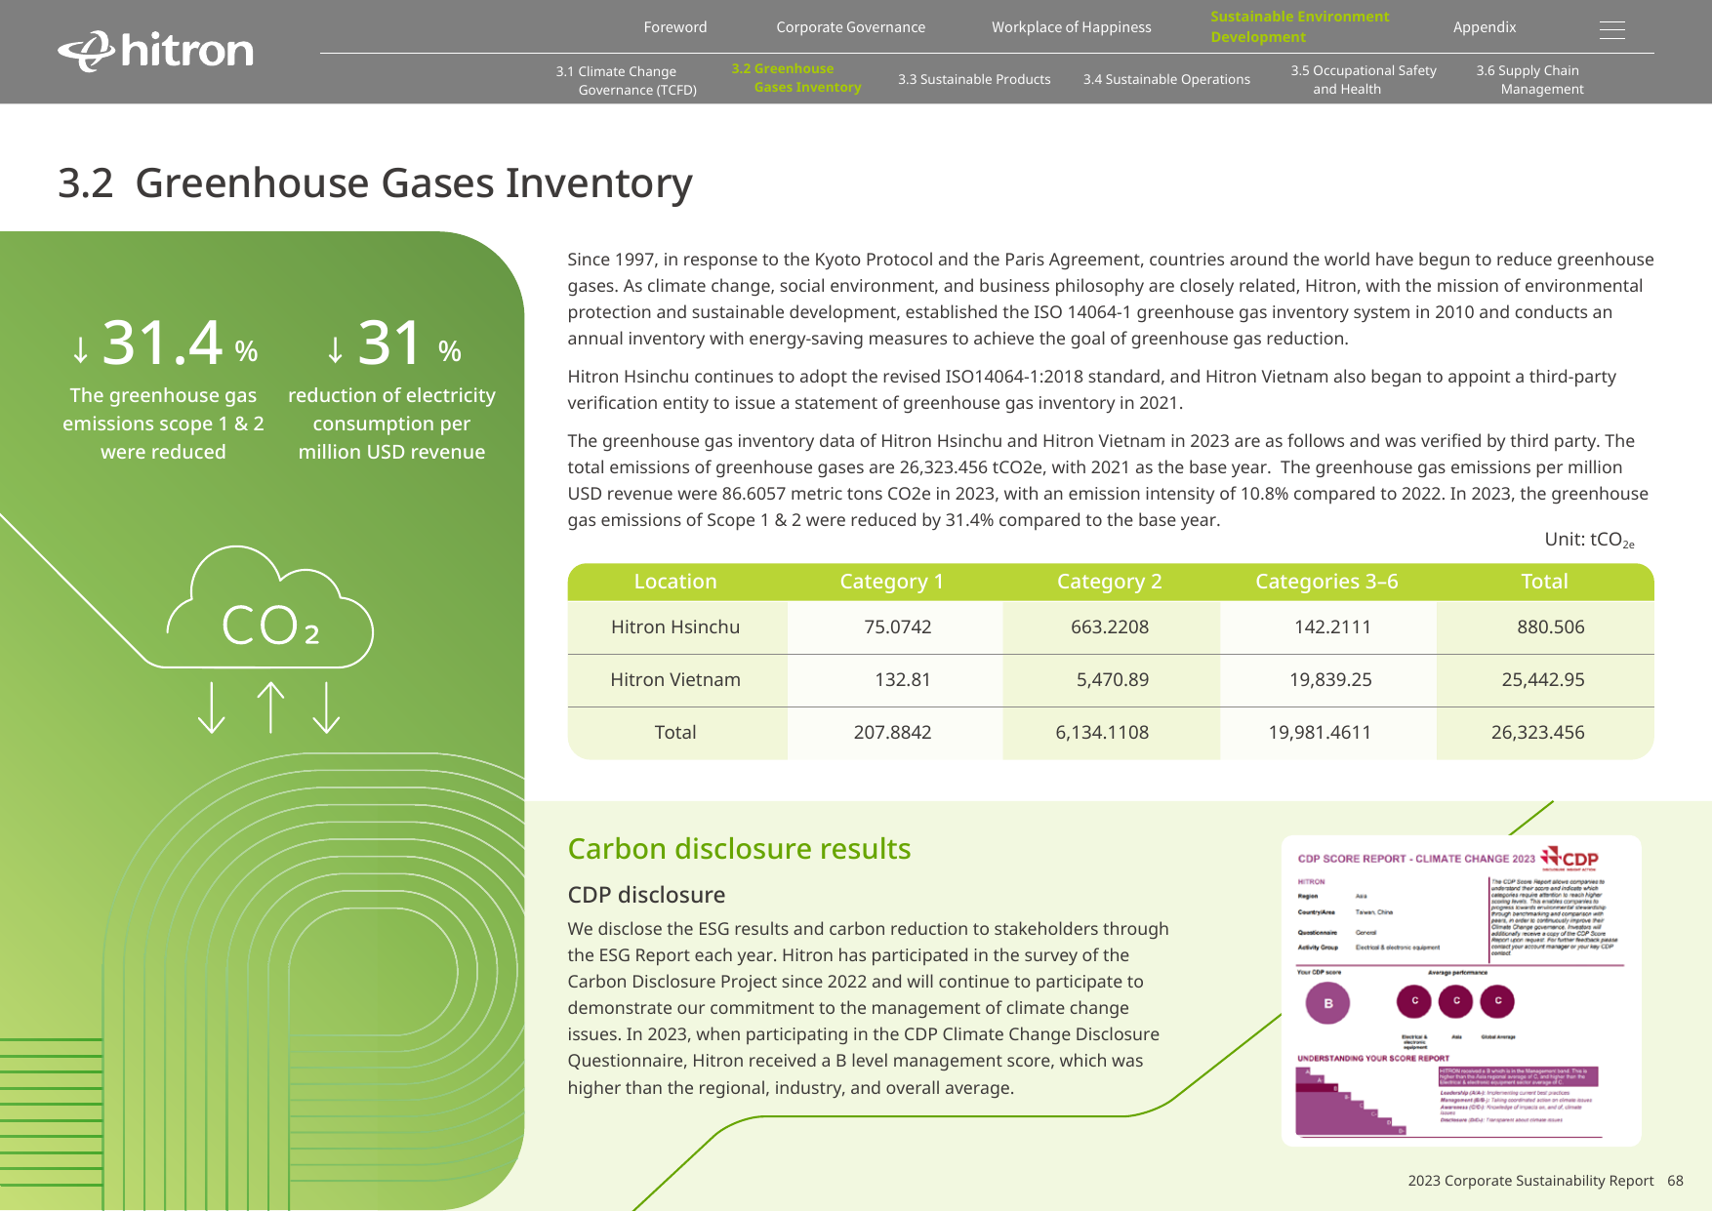Screen dimensions: 1712x1211
Task: Click the 2023 Corporate Sustainability Report footer
Action: click(1530, 1181)
